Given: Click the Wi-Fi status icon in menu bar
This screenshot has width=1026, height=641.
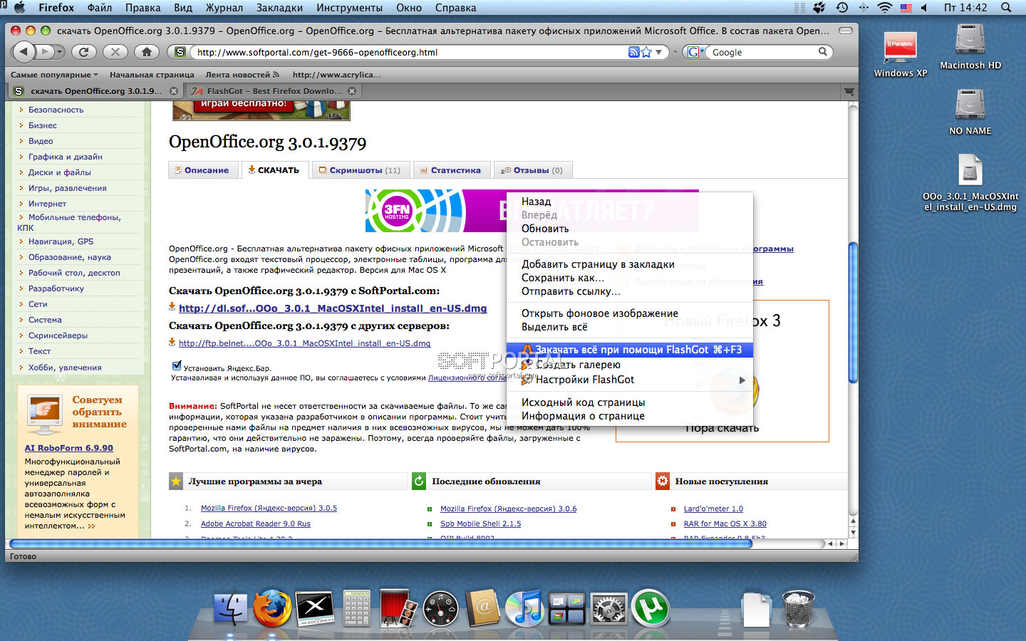Looking at the screenshot, I should tap(884, 8).
